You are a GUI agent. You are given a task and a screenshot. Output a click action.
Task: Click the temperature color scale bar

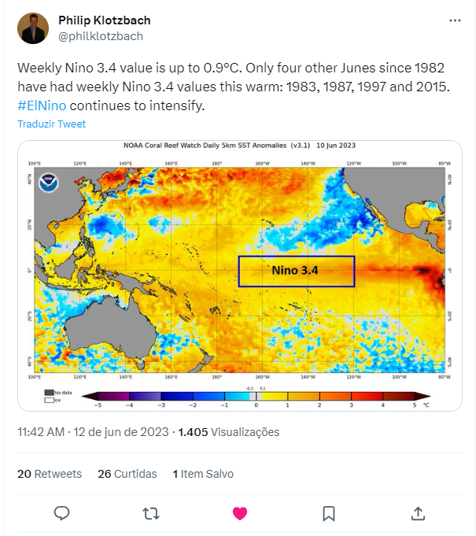tap(256, 396)
